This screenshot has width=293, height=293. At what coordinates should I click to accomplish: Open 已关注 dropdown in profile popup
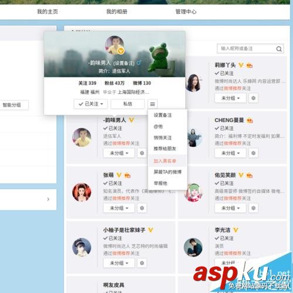(x=91, y=104)
